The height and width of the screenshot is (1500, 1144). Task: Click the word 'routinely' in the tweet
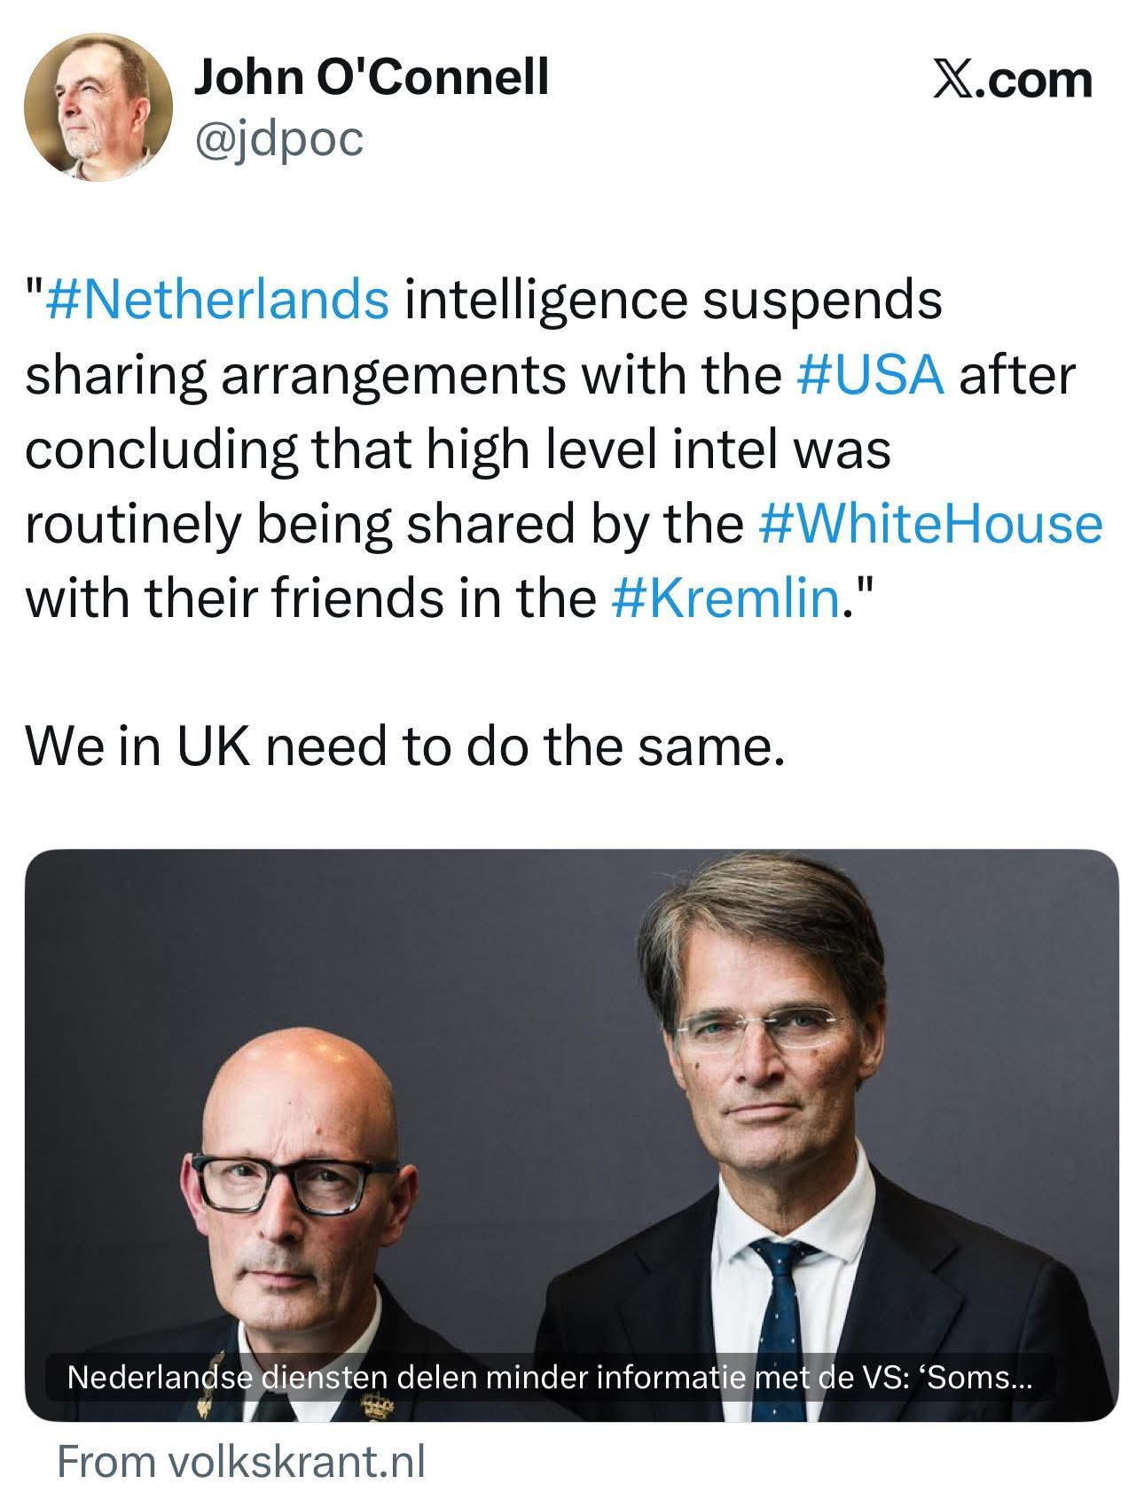[x=132, y=523]
